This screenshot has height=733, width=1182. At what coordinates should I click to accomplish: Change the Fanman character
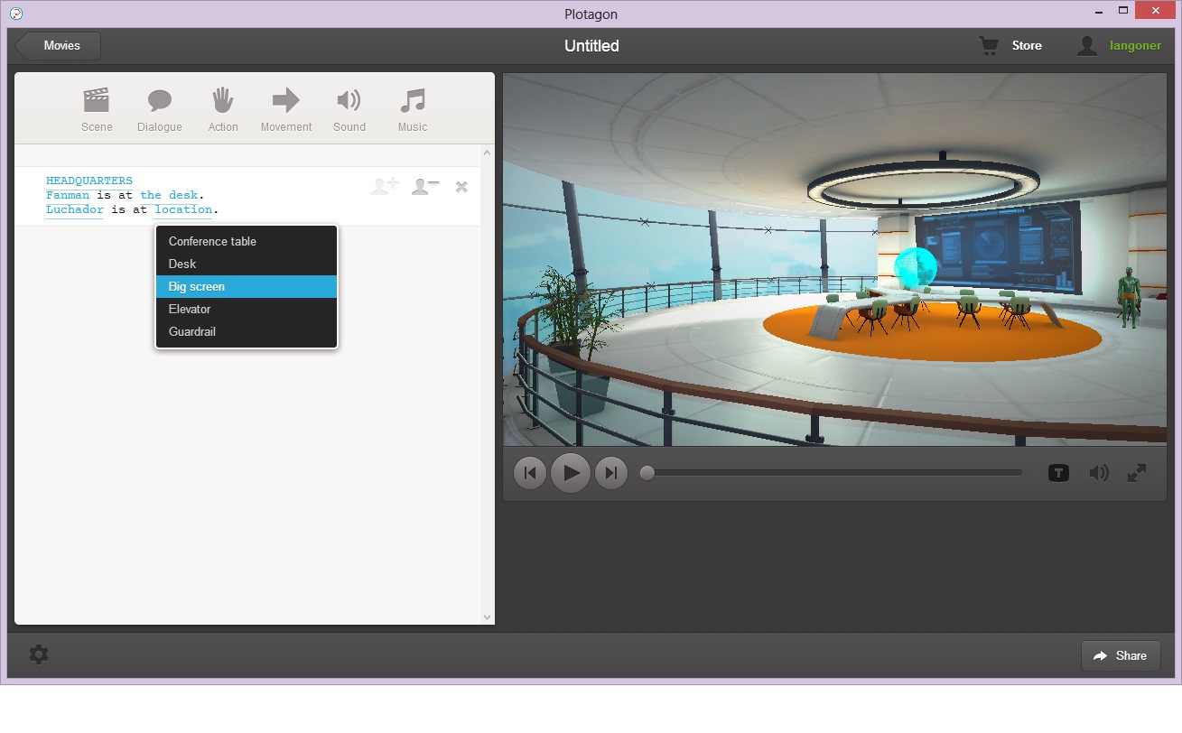(68, 195)
